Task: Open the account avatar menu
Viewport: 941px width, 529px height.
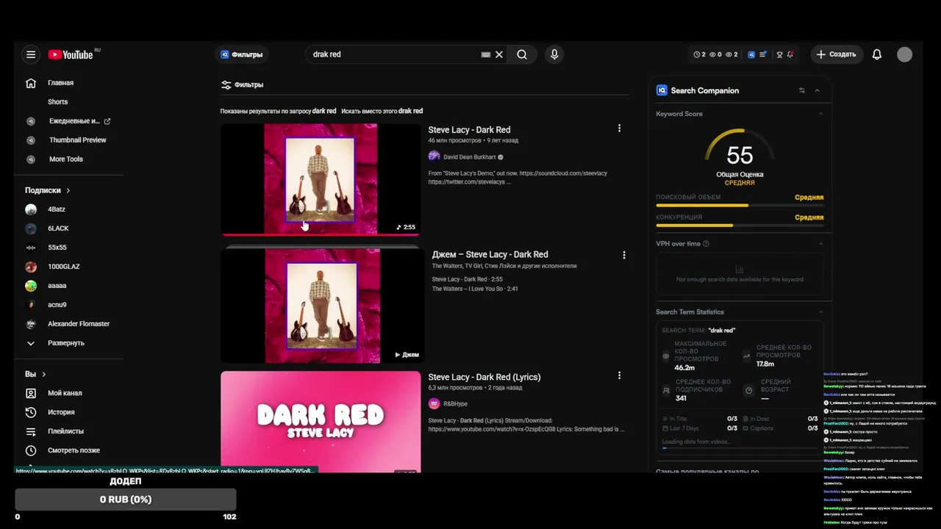Action: 905,54
